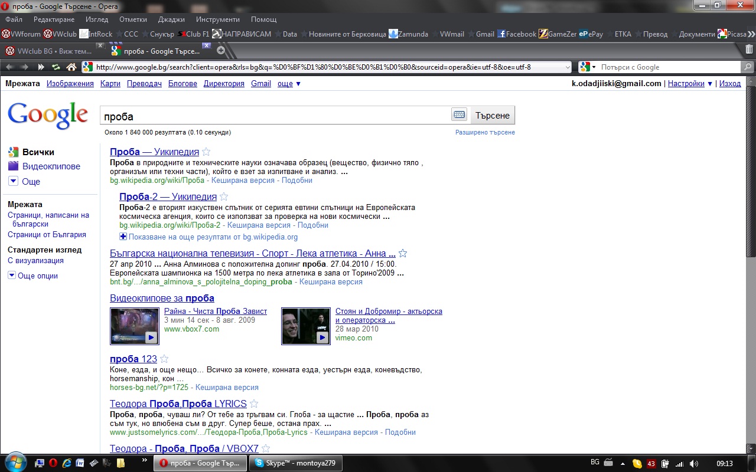Star the Теодора Проба,Проба LYRICS result
The height and width of the screenshot is (472, 756).
pyautogui.click(x=254, y=404)
